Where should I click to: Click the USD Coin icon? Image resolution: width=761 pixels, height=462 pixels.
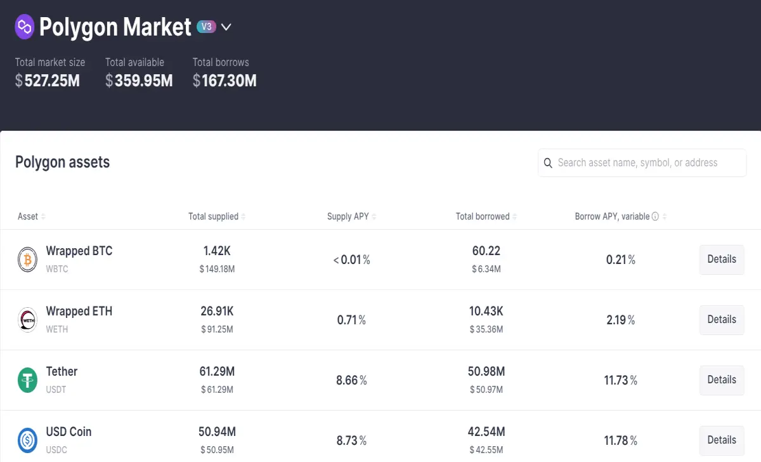click(x=27, y=440)
